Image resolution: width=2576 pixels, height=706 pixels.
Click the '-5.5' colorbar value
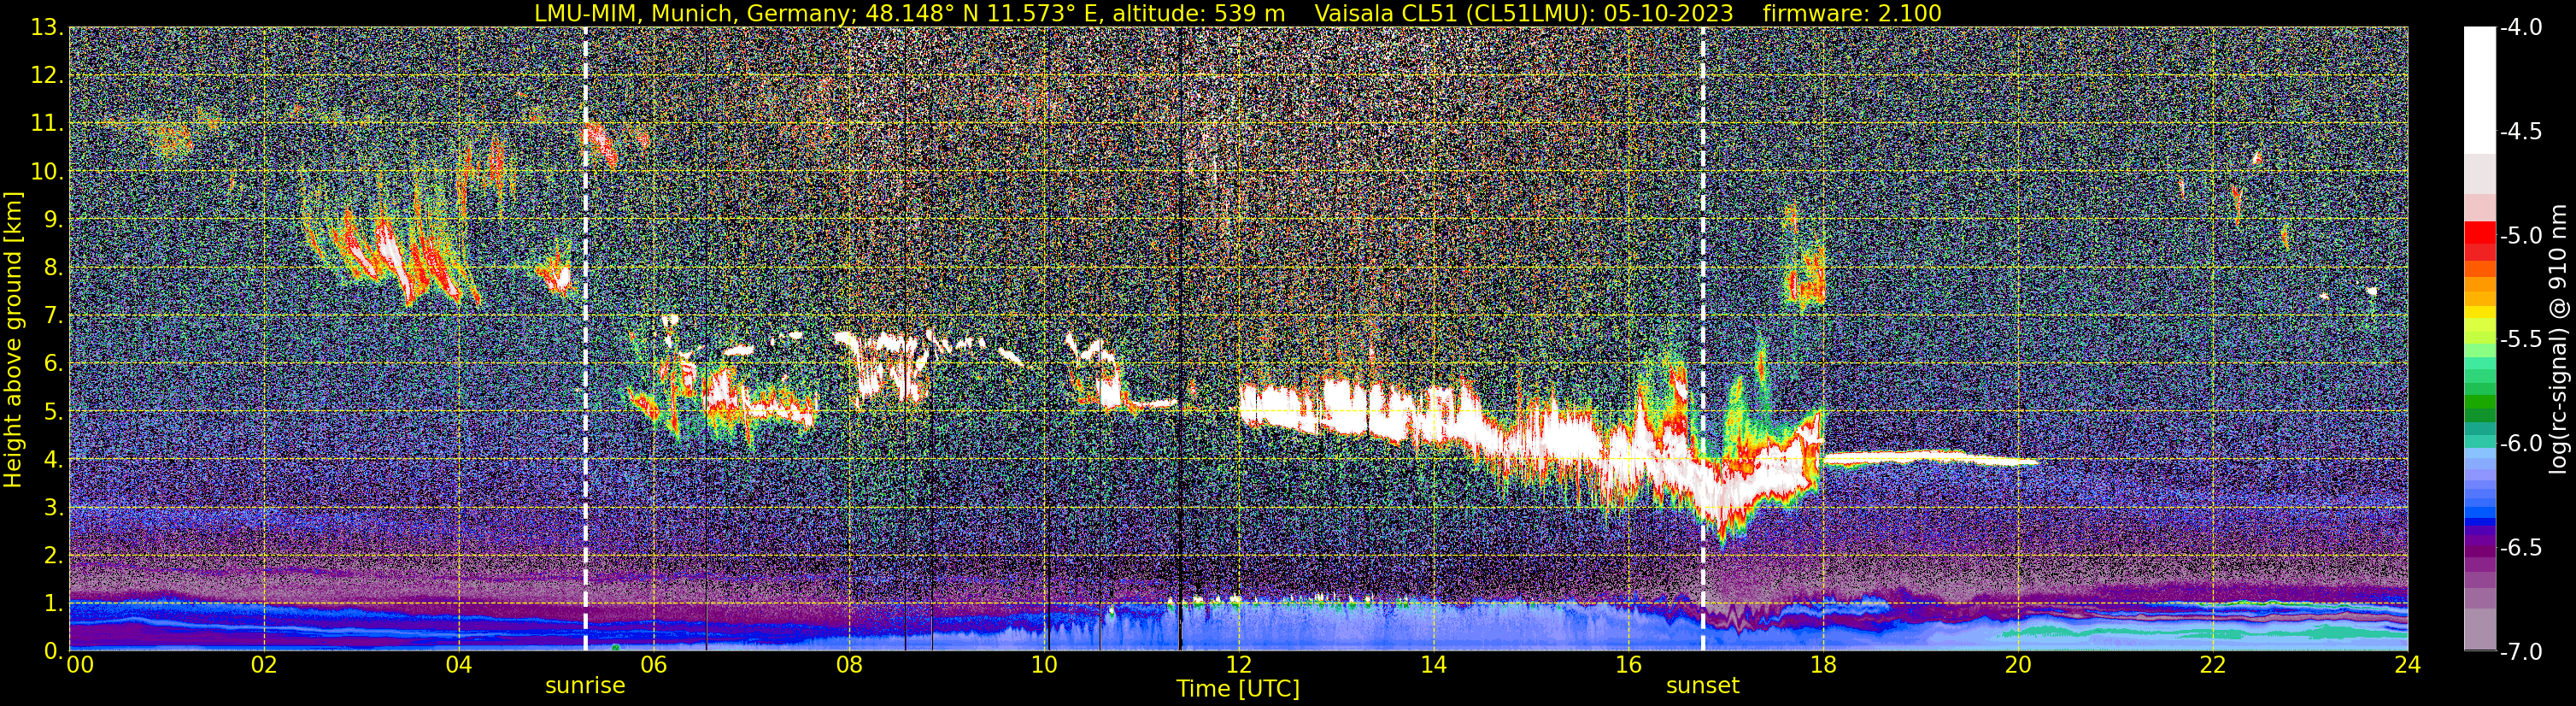pos(2520,340)
